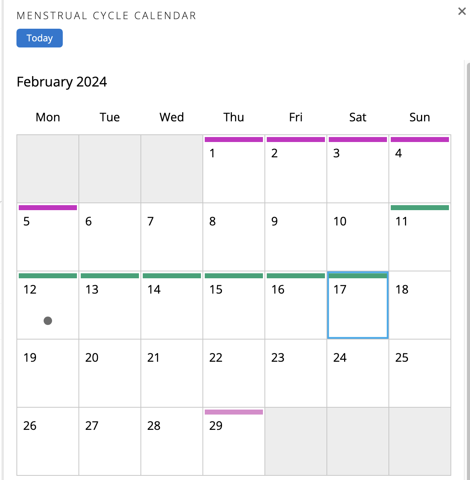
Task: Close the menstrual cycle calendar dialog
Action: point(462,11)
